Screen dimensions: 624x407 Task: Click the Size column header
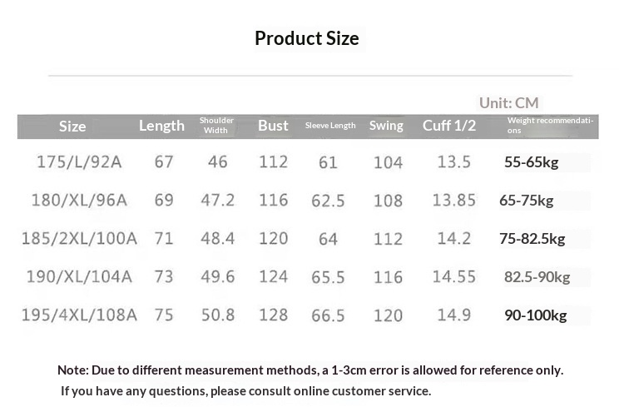pos(72,127)
